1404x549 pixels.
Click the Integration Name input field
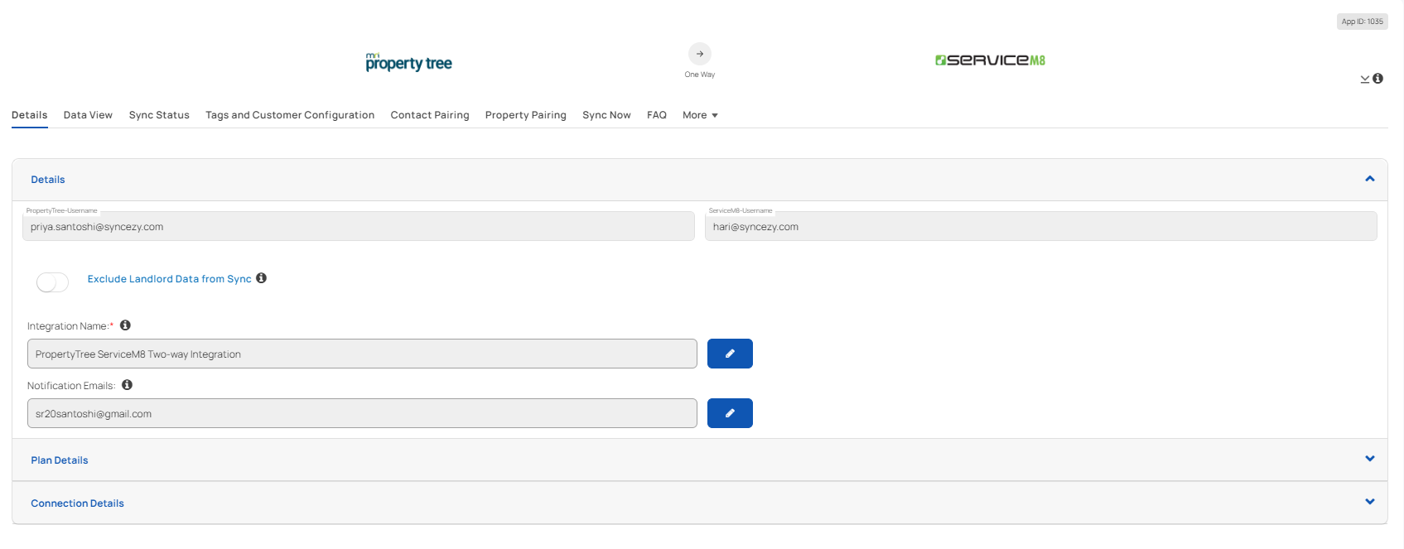pyautogui.click(x=362, y=354)
